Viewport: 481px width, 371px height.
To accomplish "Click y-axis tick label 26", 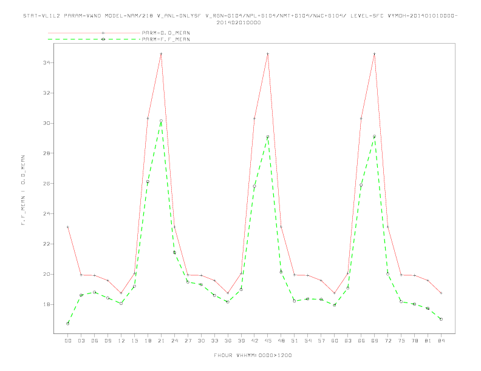I will coord(47,184).
